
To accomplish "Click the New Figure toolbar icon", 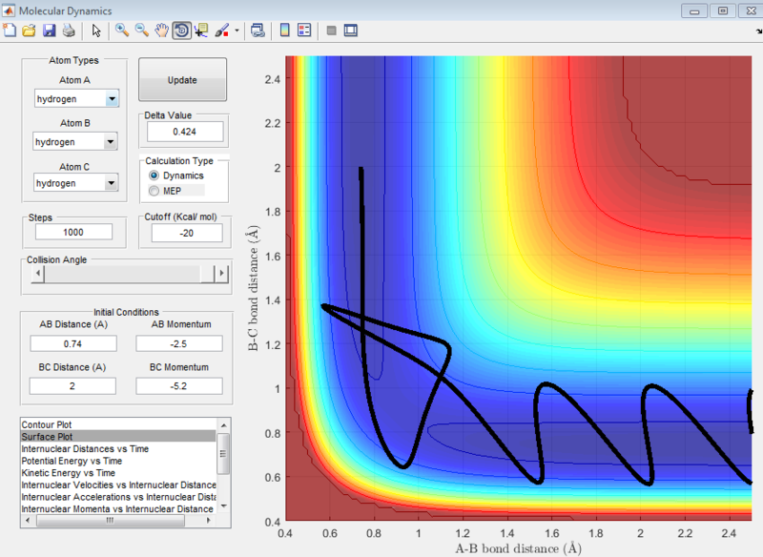I will coord(10,31).
